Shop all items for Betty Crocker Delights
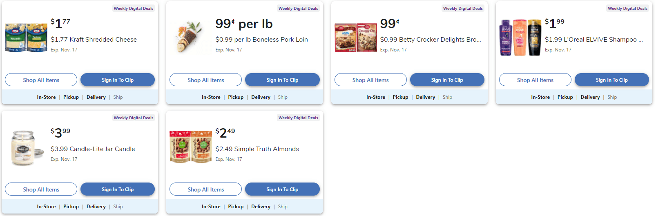Image resolution: width=656 pixels, height=216 pixels. coord(370,80)
